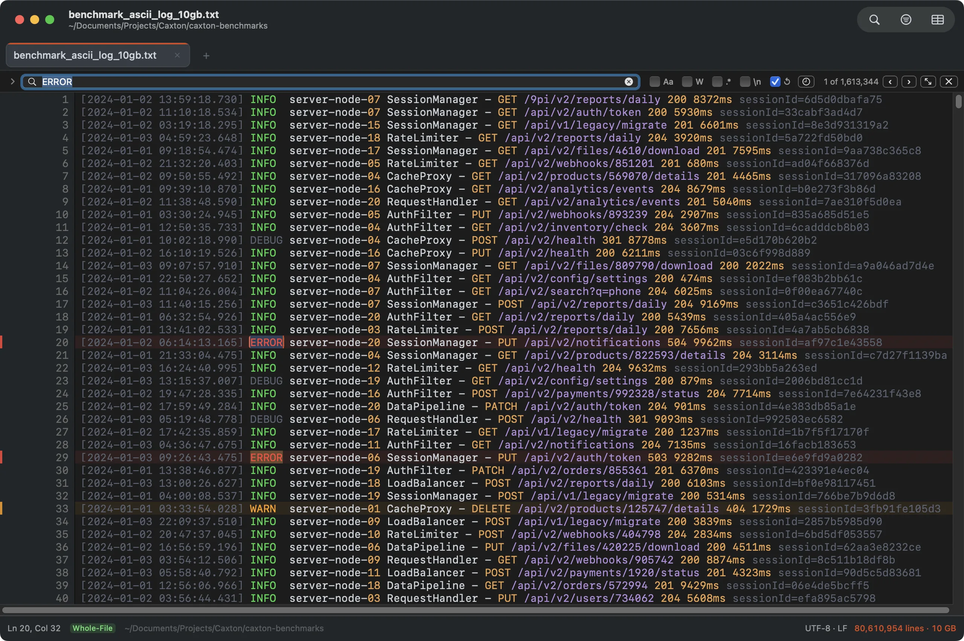Click Ln 20, Col 32 position indicator
The image size is (964, 641).
[x=34, y=628]
